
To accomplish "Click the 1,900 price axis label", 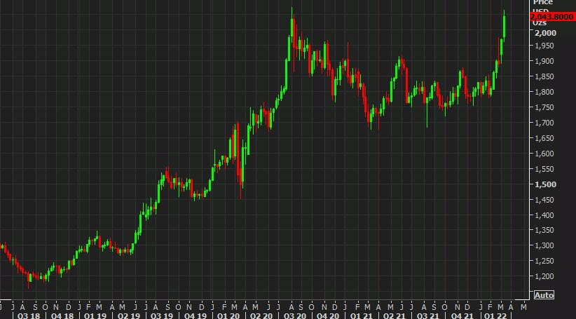I will (544, 61).
